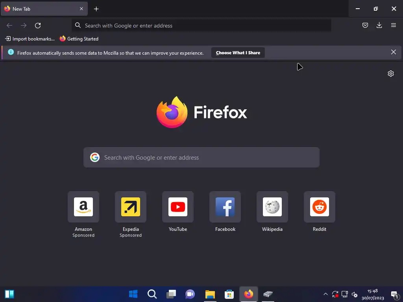The width and height of the screenshot is (403, 302).
Task: Open a new tab with the plus button
Action: (96, 9)
